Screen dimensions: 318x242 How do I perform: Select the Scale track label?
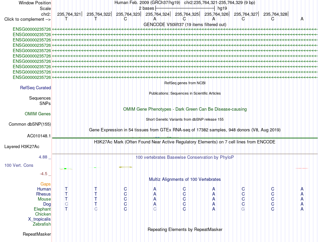pos(45,8)
